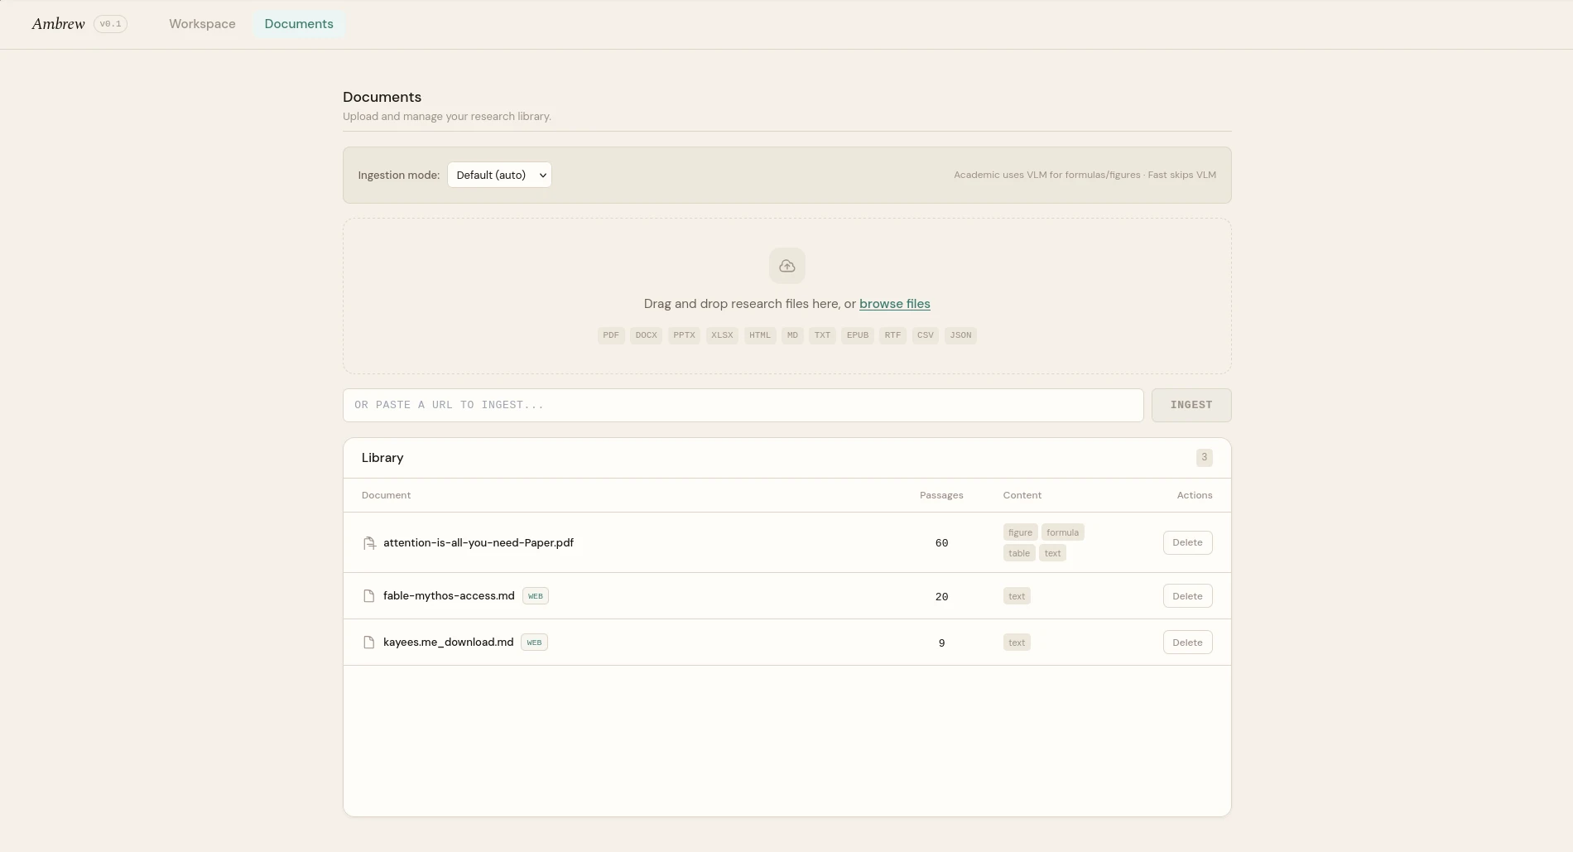Screen dimensions: 1573x852
Task: Click the EPUB format tag
Action: click(x=858, y=335)
